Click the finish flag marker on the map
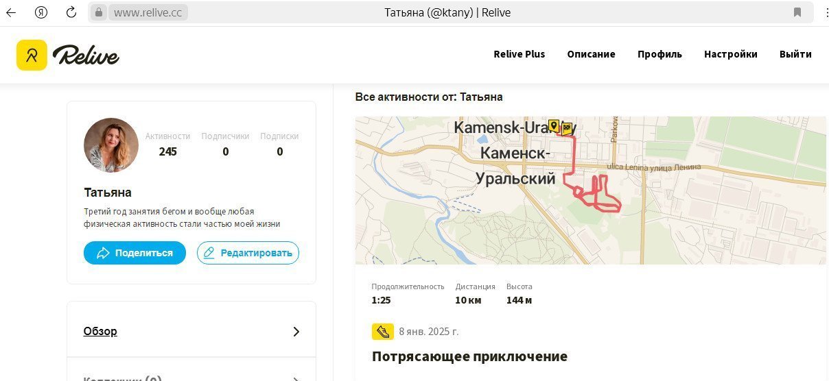The image size is (829, 381). [567, 129]
